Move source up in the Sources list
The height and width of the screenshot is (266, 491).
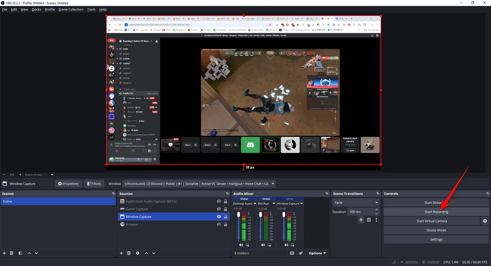[x=146, y=253]
